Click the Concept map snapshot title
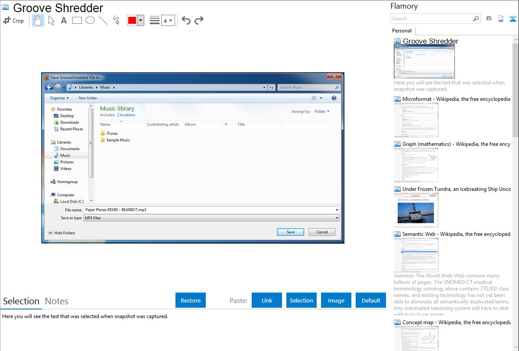Image resolution: width=519 pixels, height=351 pixels. click(x=456, y=322)
